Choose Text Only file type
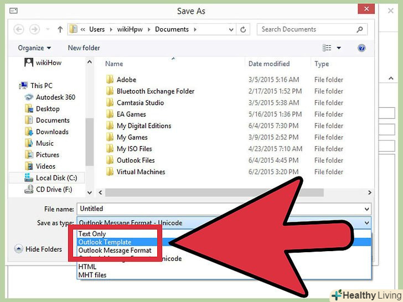The image size is (403, 302). [92, 233]
